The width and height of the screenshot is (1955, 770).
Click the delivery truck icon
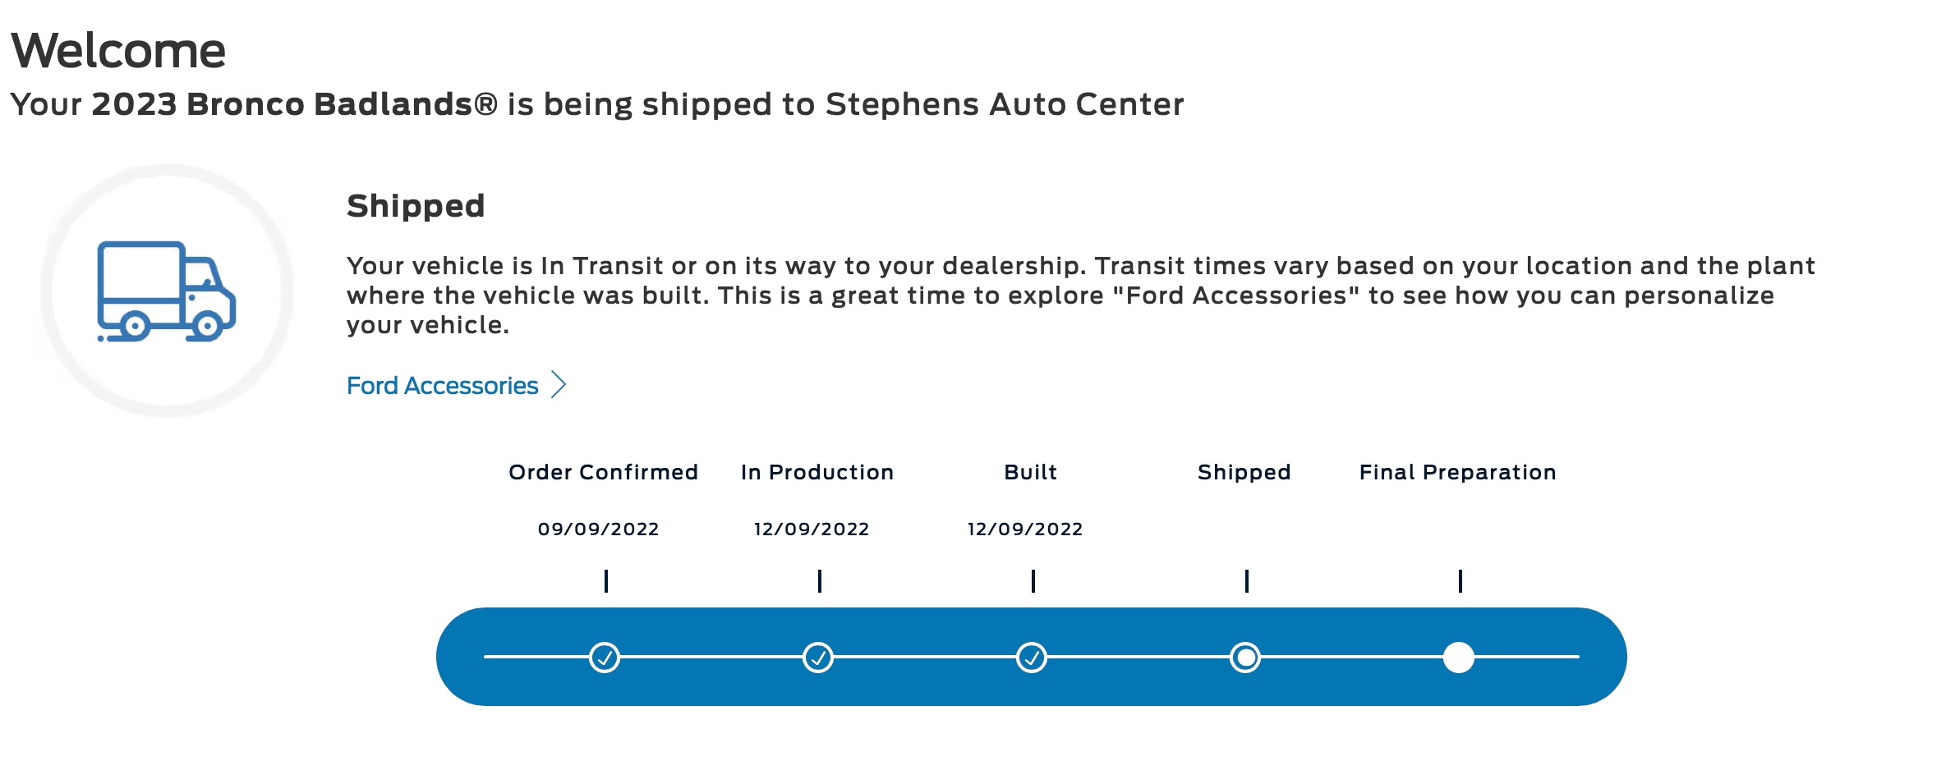coord(167,291)
